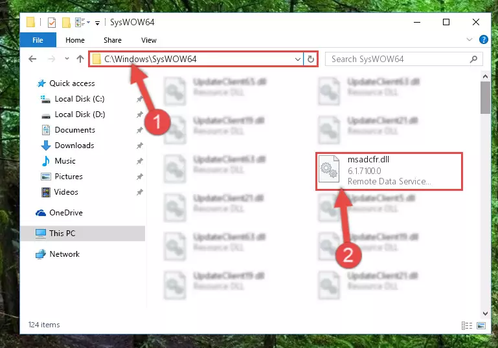Open Documents in navigation pane
The height and width of the screenshot is (348, 498).
pyautogui.click(x=68, y=130)
